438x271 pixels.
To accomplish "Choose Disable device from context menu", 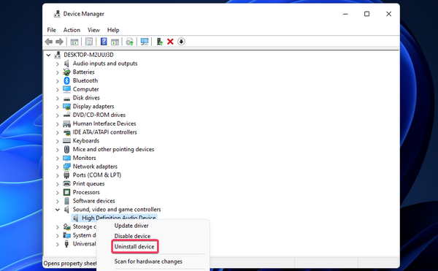I will (132, 236).
